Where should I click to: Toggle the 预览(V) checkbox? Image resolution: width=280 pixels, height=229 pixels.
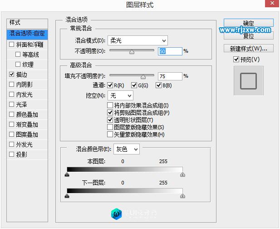[236, 59]
